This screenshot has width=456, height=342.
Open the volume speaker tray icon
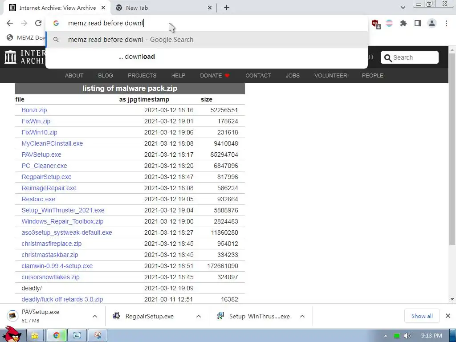(407, 336)
